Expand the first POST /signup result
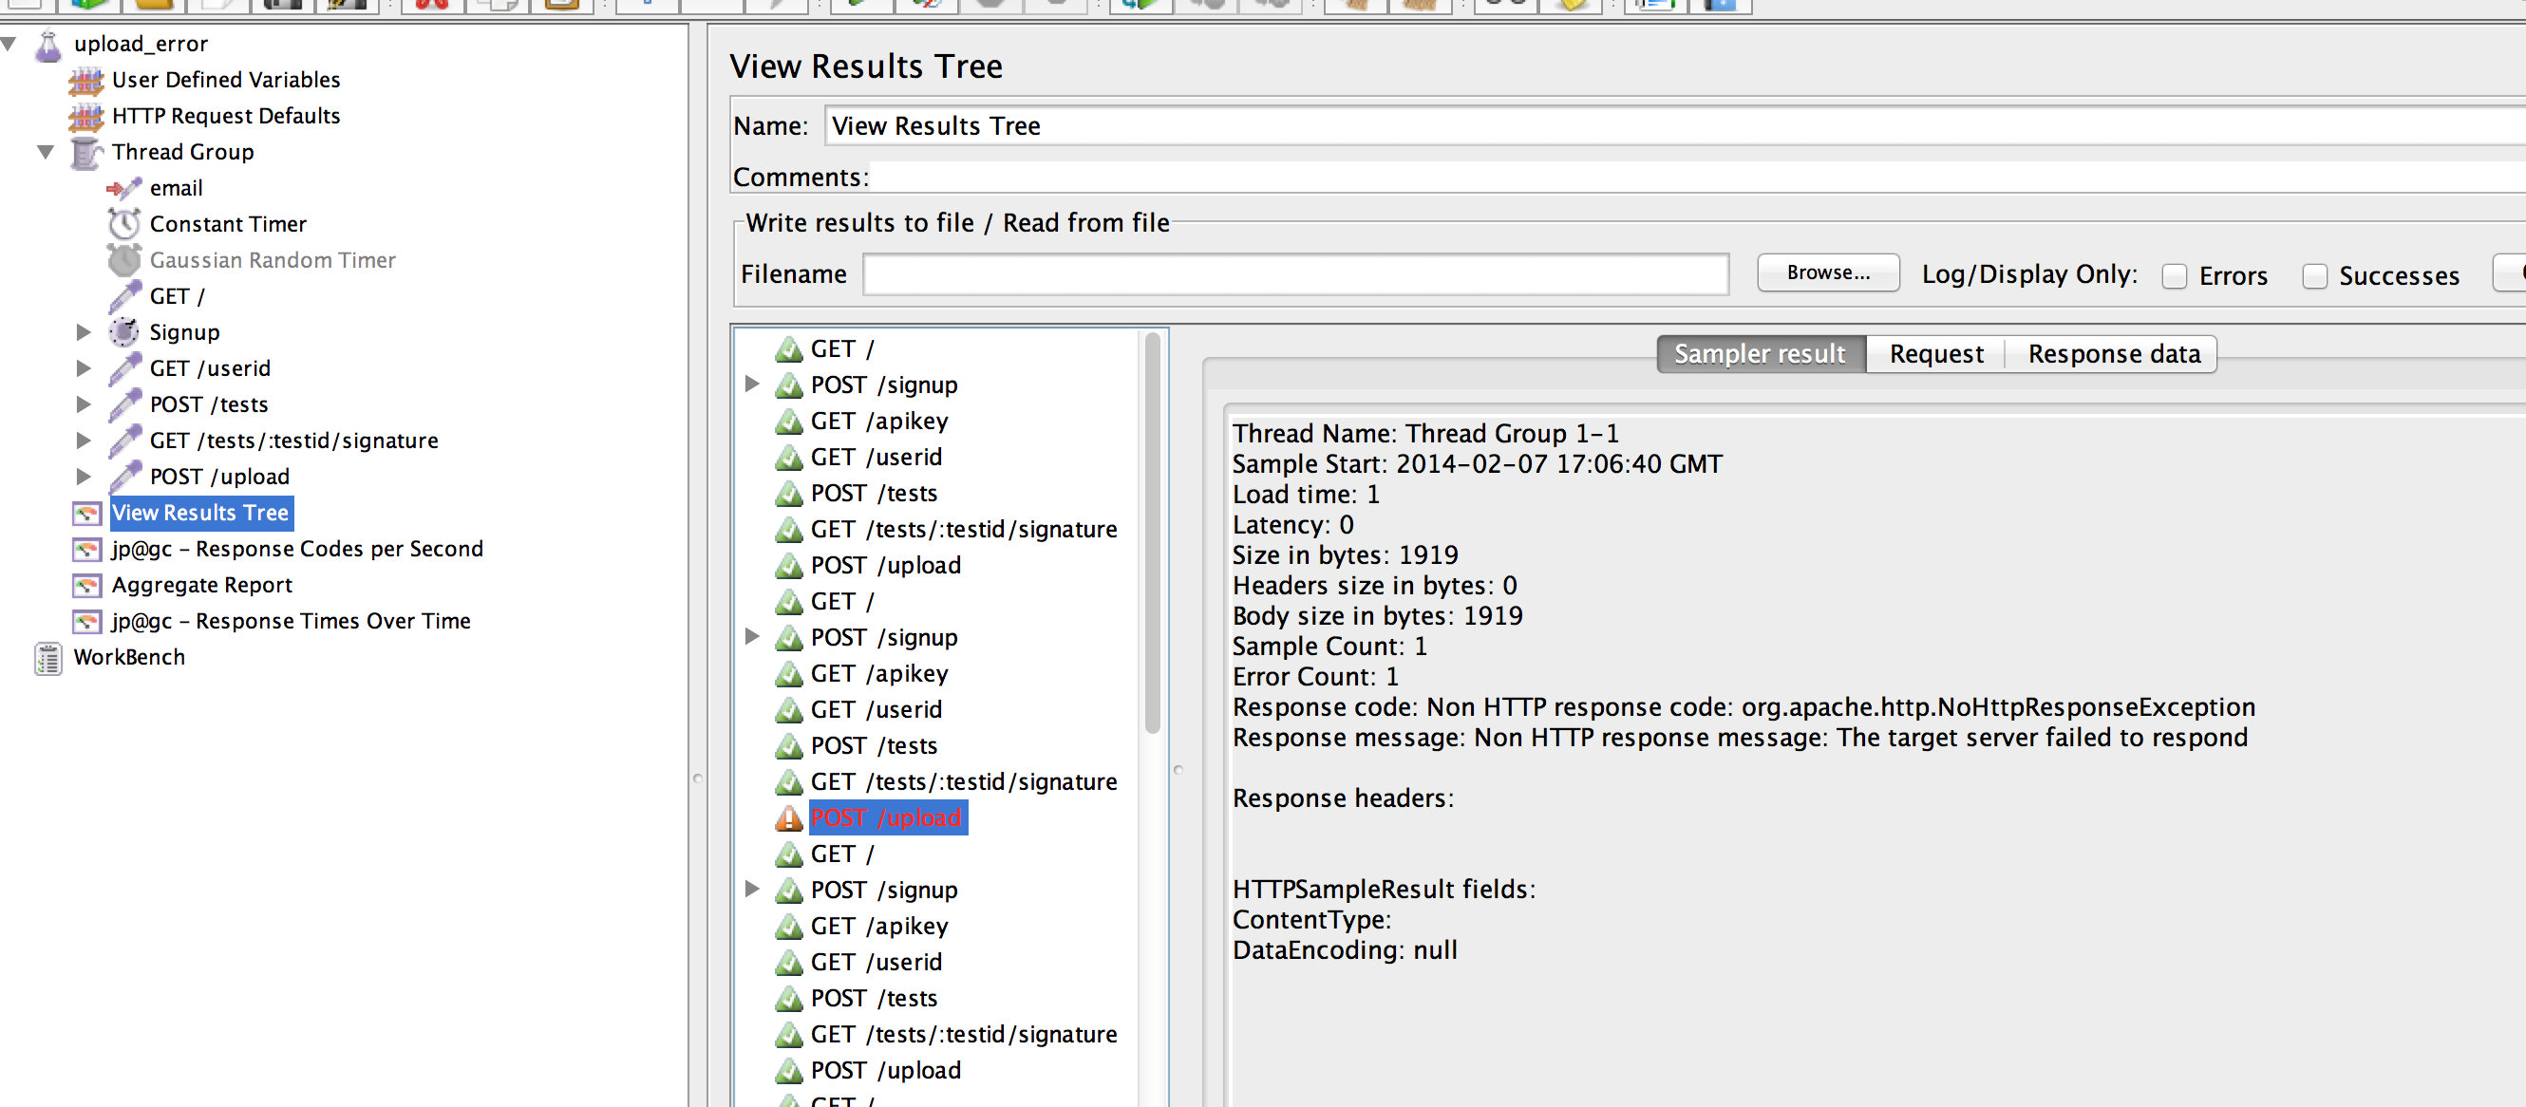Viewport: 2526px width, 1107px height. (x=752, y=385)
